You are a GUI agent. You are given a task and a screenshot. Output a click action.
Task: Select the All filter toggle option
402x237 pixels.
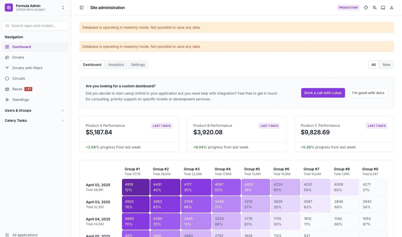coord(374,65)
